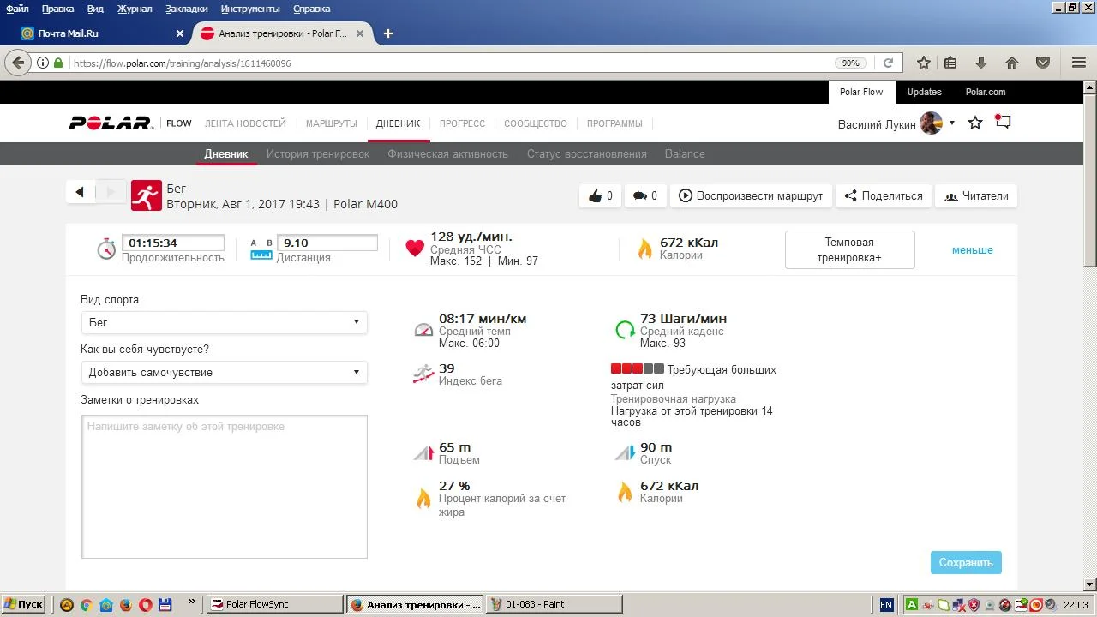Open the Справка menu
Viewport: 1097px width, 617px height.
point(311,9)
